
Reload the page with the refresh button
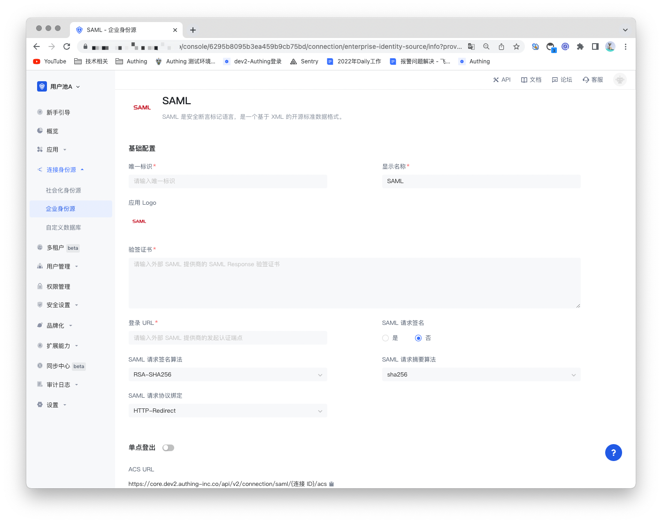tap(67, 46)
